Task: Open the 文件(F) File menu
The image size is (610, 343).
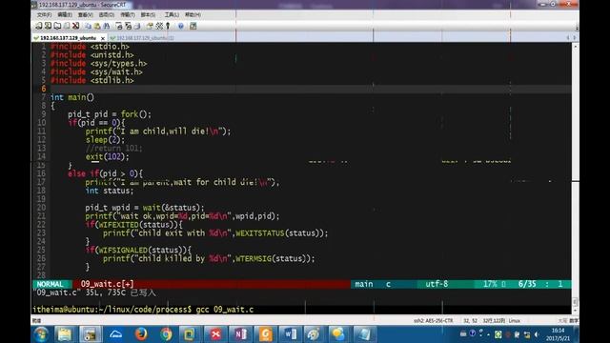Action: coord(44,15)
